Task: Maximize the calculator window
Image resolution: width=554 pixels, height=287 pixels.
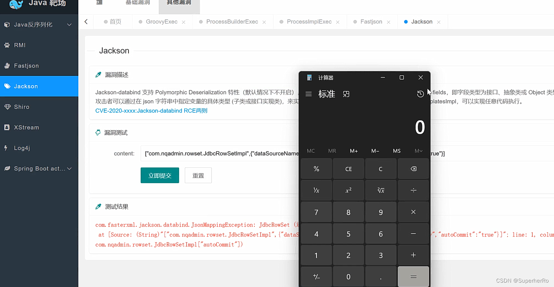Action: [x=401, y=78]
